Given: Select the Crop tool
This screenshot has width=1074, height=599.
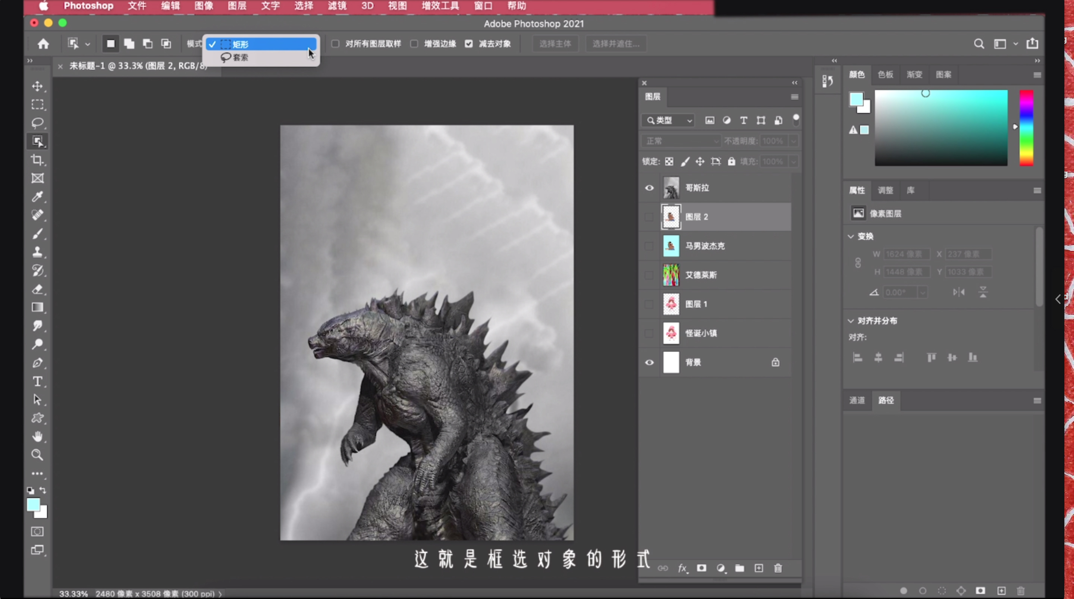Looking at the screenshot, I should [38, 160].
